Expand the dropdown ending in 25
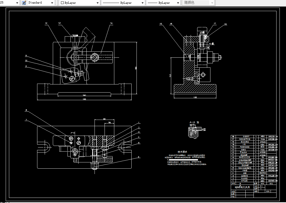 (x=17, y=3)
